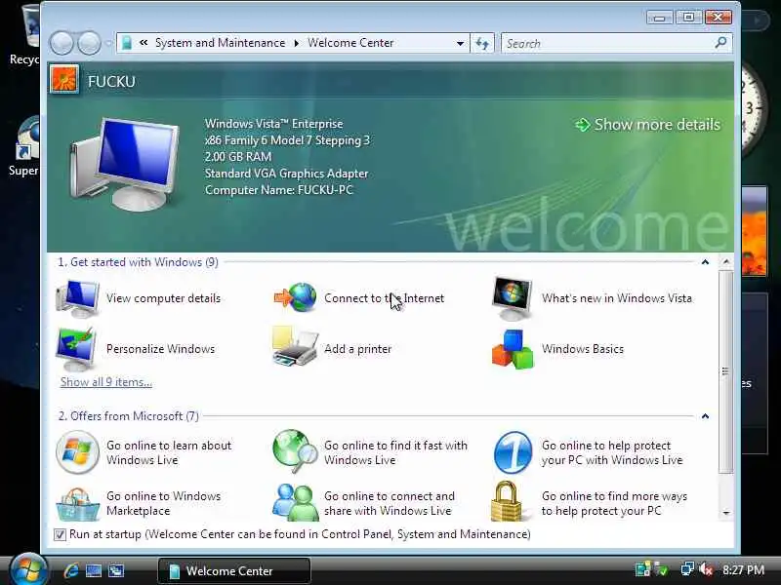The width and height of the screenshot is (781, 585).
Task: Click the refresh button beside address bar
Action: click(x=482, y=43)
